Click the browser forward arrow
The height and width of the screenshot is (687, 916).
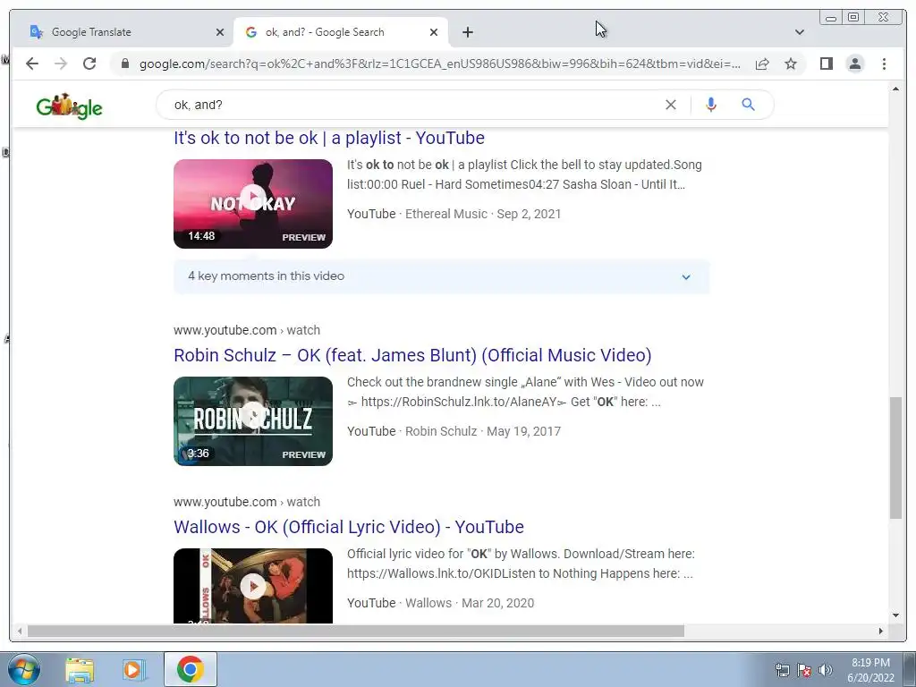(x=61, y=64)
